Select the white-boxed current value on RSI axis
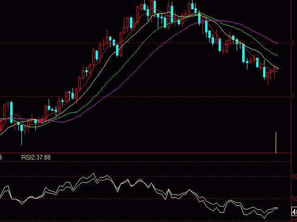The height and width of the screenshot is (222, 297). tap(294, 211)
